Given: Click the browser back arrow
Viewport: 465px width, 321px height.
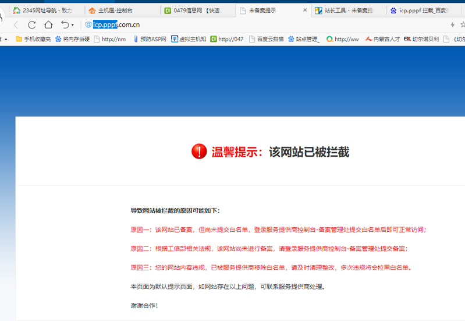Looking at the screenshot, I should click(16, 24).
